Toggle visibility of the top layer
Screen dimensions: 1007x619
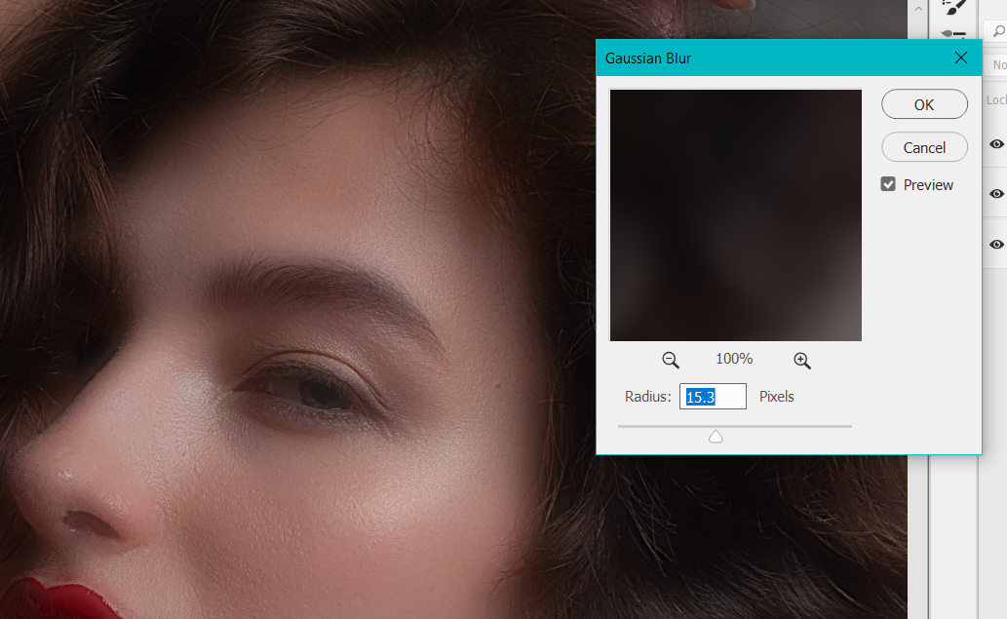click(x=996, y=144)
